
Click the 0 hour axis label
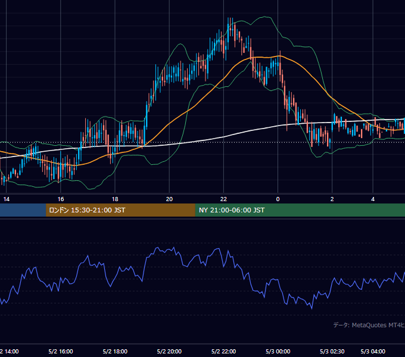(278, 199)
